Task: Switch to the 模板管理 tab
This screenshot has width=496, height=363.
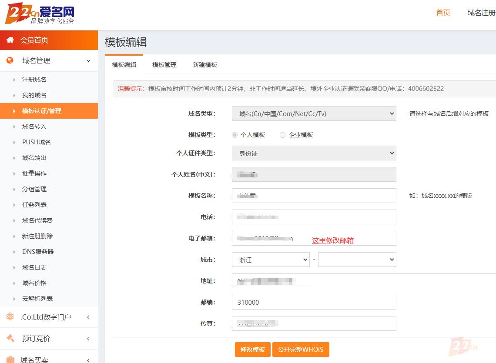Action: (164, 65)
